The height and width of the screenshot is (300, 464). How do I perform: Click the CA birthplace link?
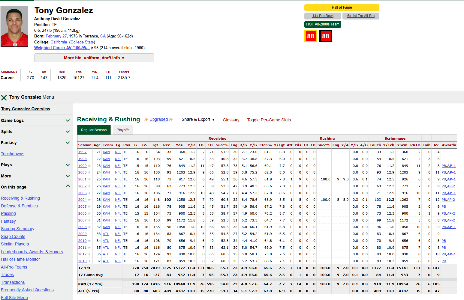click(x=103, y=36)
